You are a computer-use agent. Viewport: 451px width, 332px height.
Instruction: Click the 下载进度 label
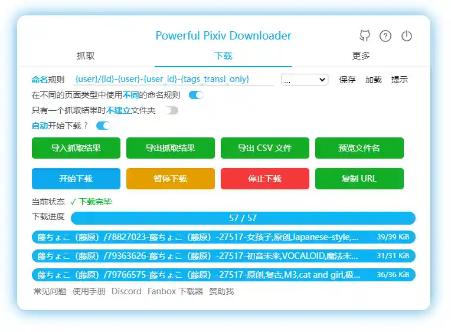48,216
